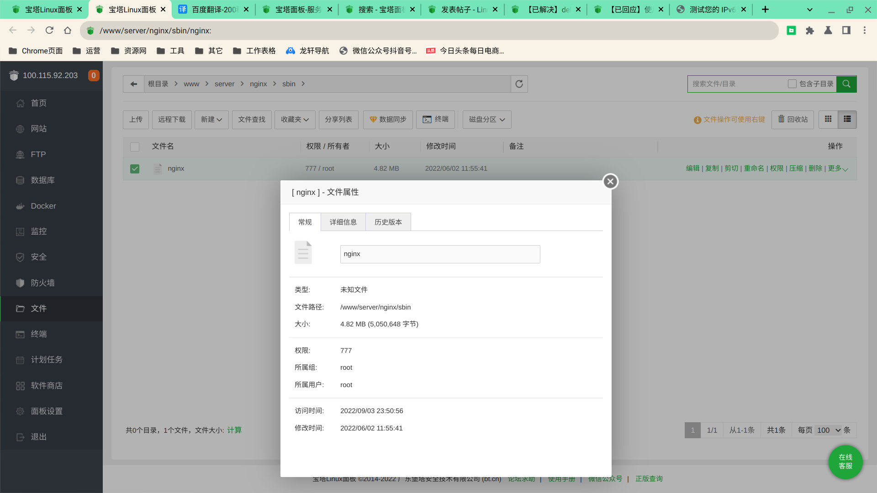
Task: Select the 常规 tab
Action: tap(305, 222)
